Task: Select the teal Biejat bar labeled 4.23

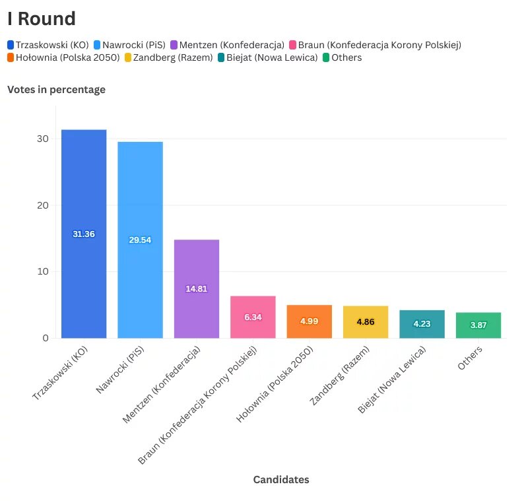Action: point(422,324)
